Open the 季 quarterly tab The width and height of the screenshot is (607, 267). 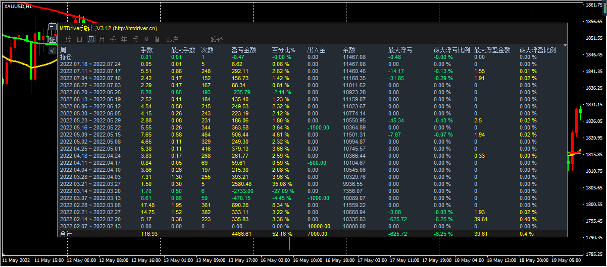(x=113, y=39)
